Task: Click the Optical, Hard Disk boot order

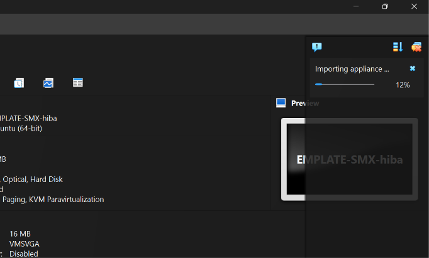Action: pyautogui.click(x=33, y=180)
